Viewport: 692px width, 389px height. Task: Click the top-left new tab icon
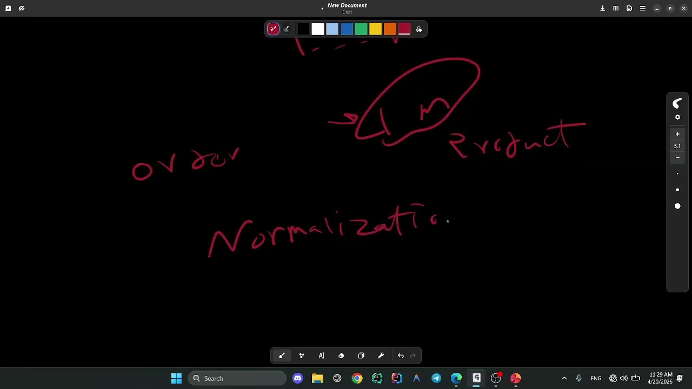tap(8, 9)
